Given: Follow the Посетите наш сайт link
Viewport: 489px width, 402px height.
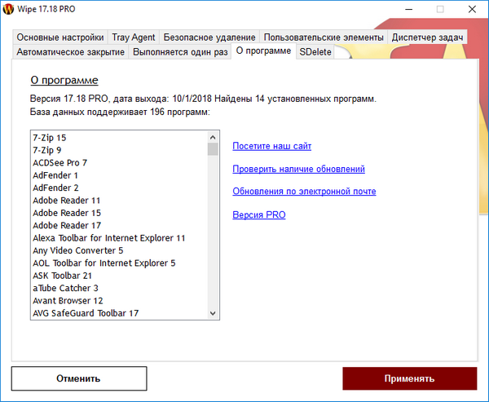Looking at the screenshot, I should click(x=271, y=147).
